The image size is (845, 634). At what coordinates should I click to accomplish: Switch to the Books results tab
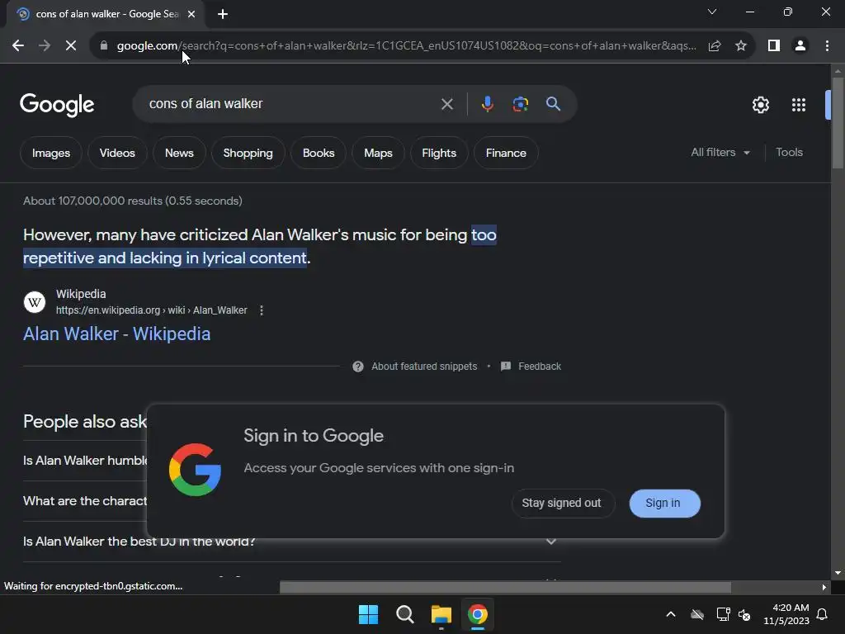coord(319,153)
